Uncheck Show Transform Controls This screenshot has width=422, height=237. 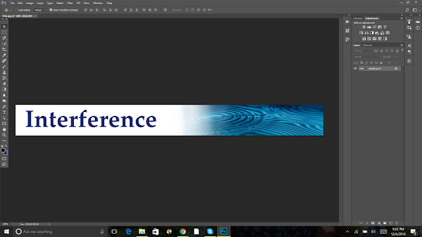51,10
